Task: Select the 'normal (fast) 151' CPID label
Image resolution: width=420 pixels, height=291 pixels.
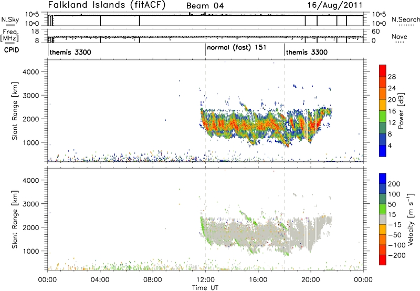Action: 237,47
